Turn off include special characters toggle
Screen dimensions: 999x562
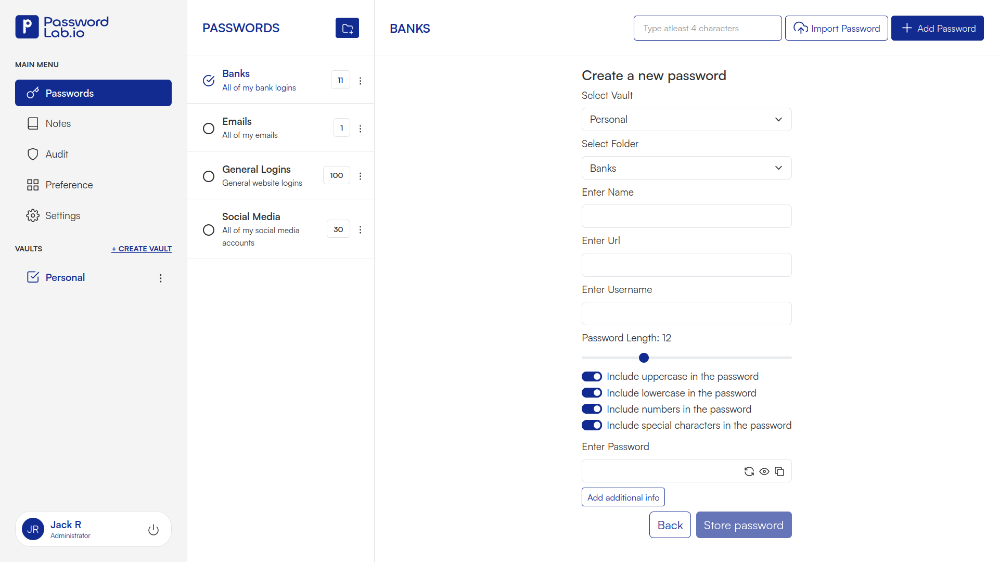pyautogui.click(x=592, y=425)
